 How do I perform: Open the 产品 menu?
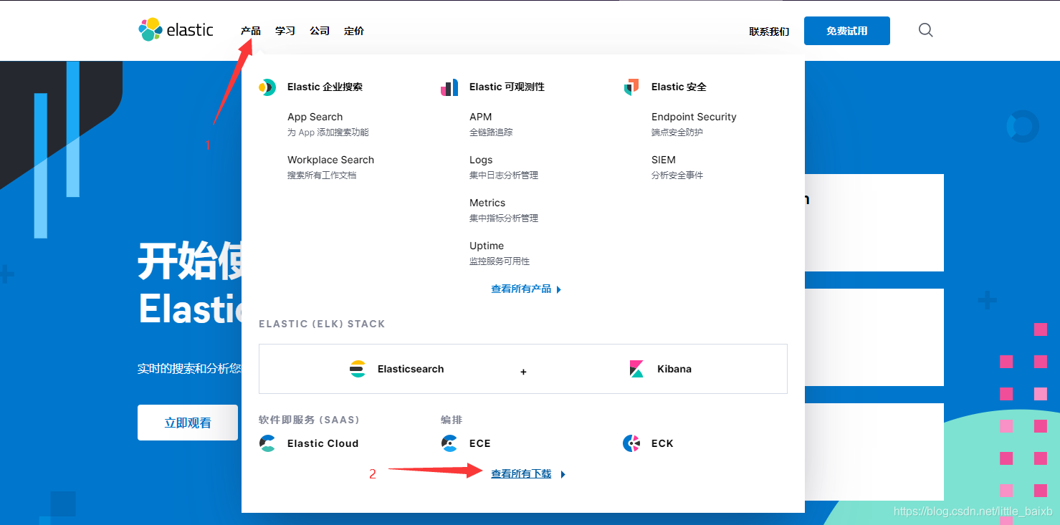[x=251, y=31]
